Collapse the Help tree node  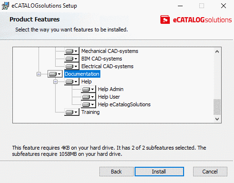pyautogui.click(x=55, y=81)
